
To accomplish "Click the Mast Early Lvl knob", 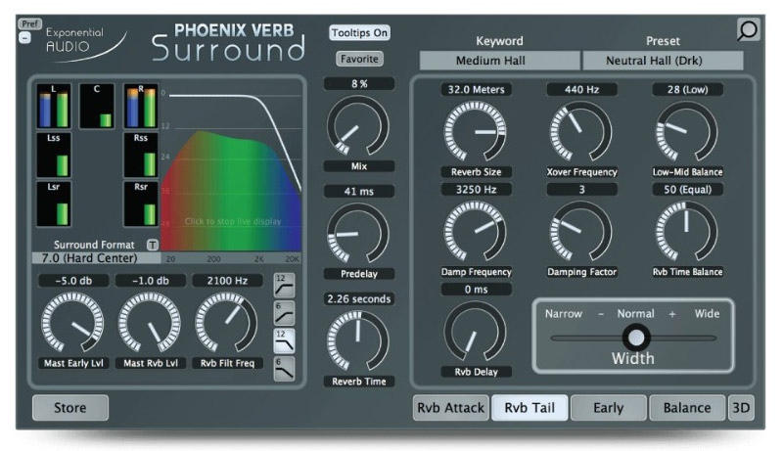I will click(72, 323).
